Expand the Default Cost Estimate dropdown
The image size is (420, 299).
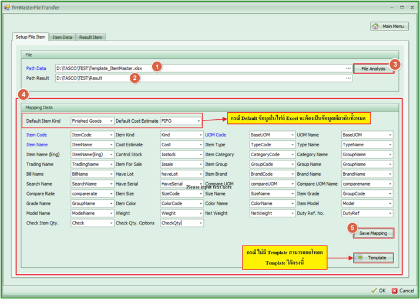199,121
